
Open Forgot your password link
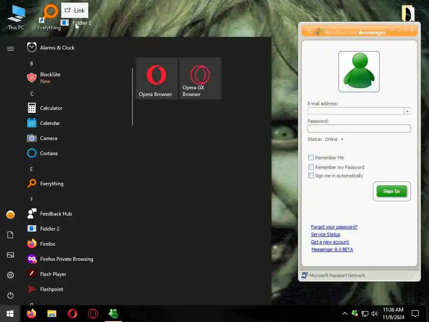click(334, 227)
